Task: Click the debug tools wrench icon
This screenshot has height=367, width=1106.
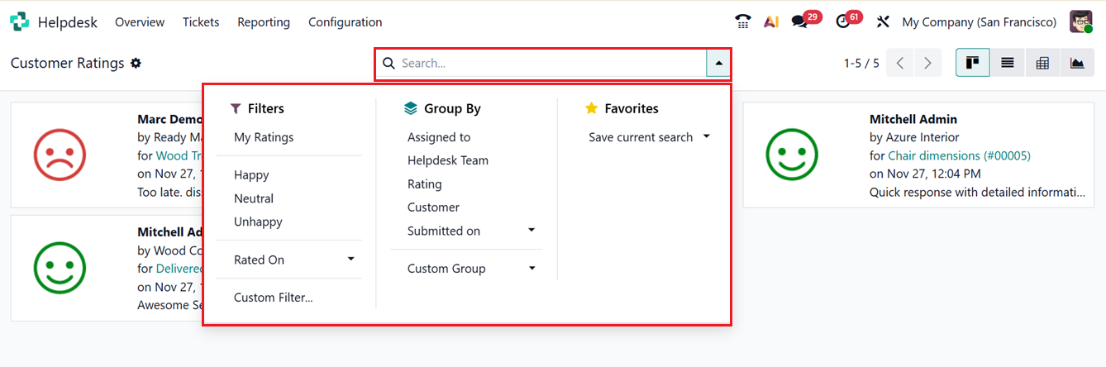Action: click(883, 22)
